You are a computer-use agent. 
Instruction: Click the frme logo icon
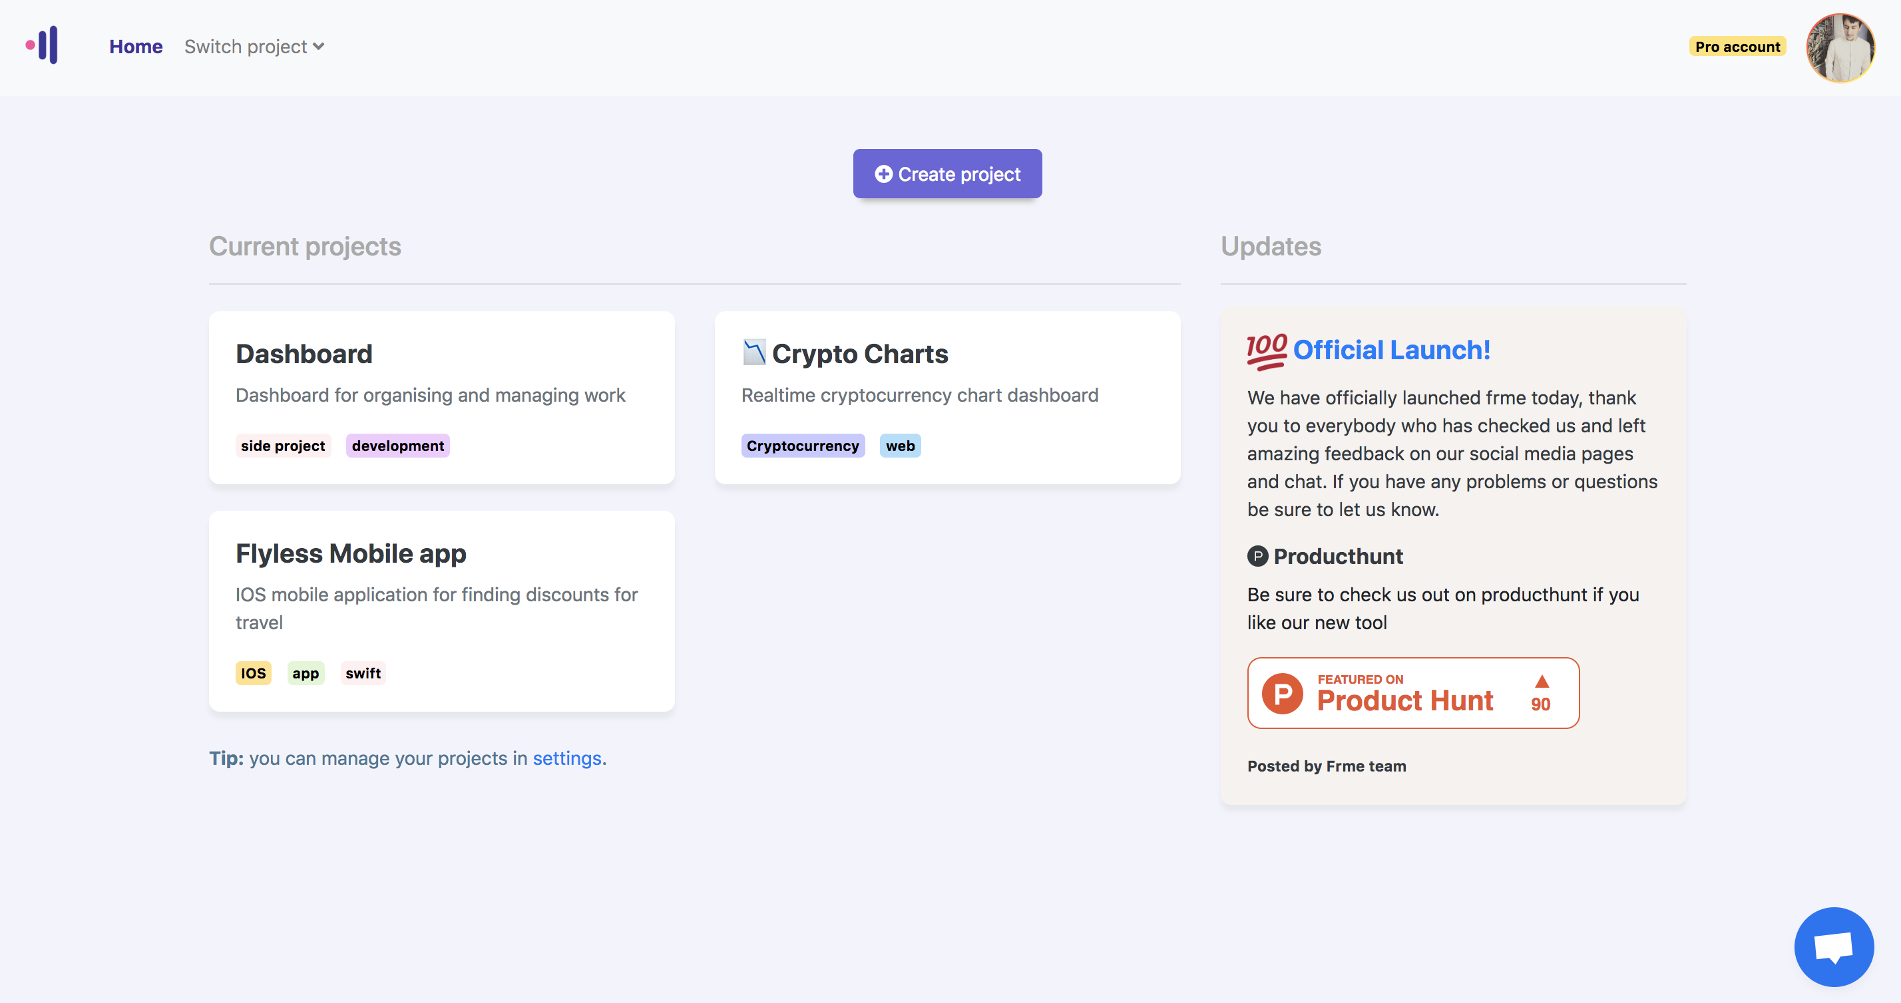[42, 45]
